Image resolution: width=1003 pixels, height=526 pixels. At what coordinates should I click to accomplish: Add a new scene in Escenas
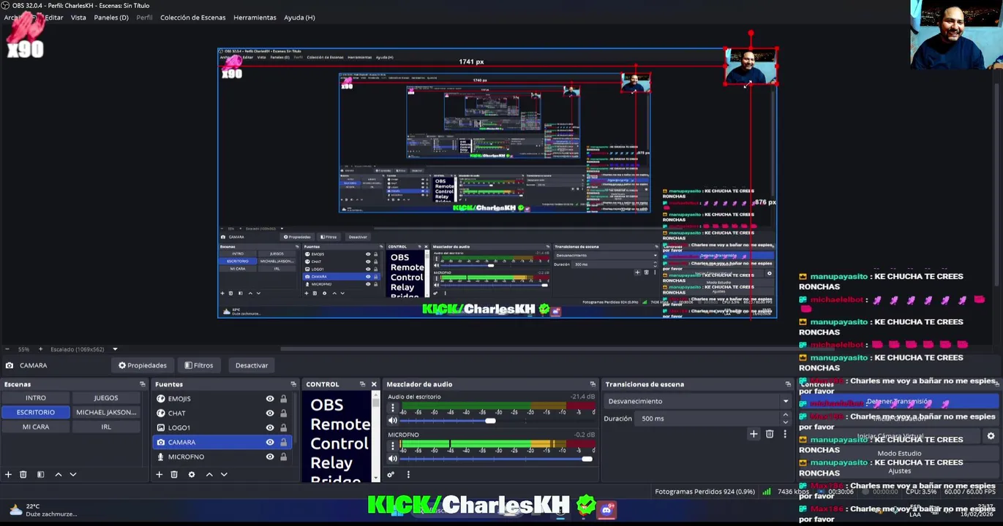pos(8,475)
